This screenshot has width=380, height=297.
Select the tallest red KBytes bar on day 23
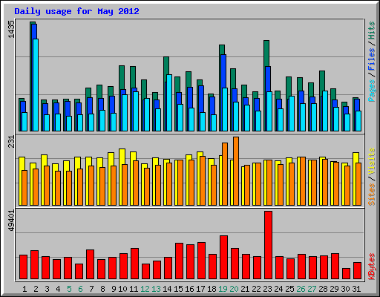268,245
